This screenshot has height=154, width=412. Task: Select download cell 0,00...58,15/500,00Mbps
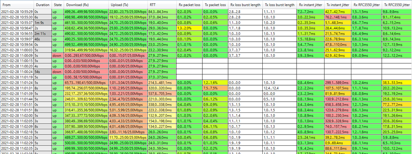(x=86, y=77)
